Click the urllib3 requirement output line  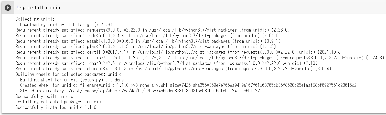click(x=200, y=58)
